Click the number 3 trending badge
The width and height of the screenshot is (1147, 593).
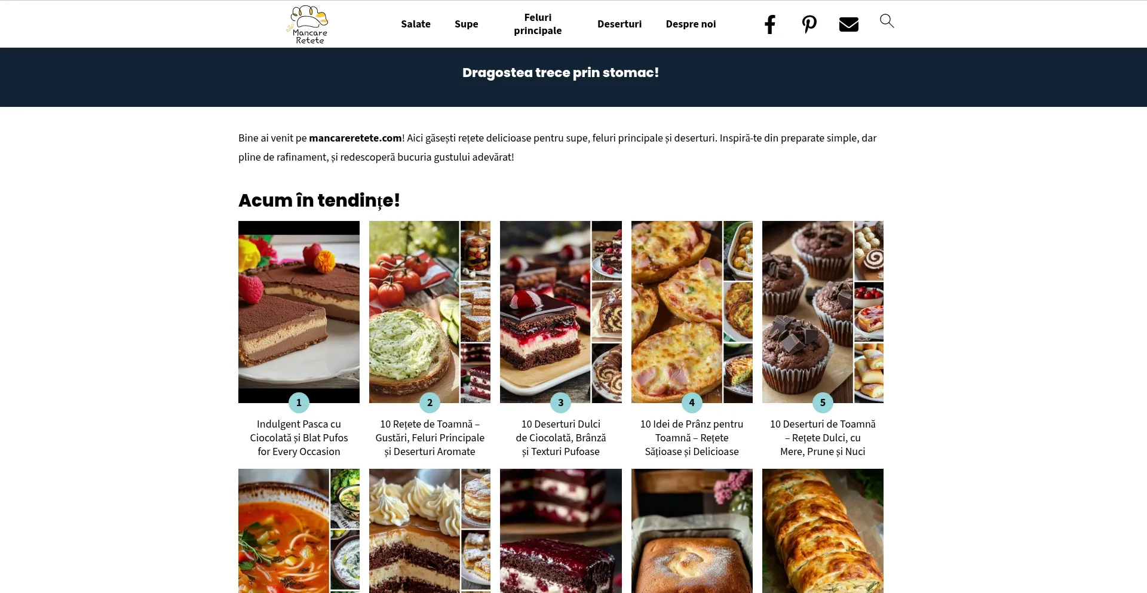560,402
